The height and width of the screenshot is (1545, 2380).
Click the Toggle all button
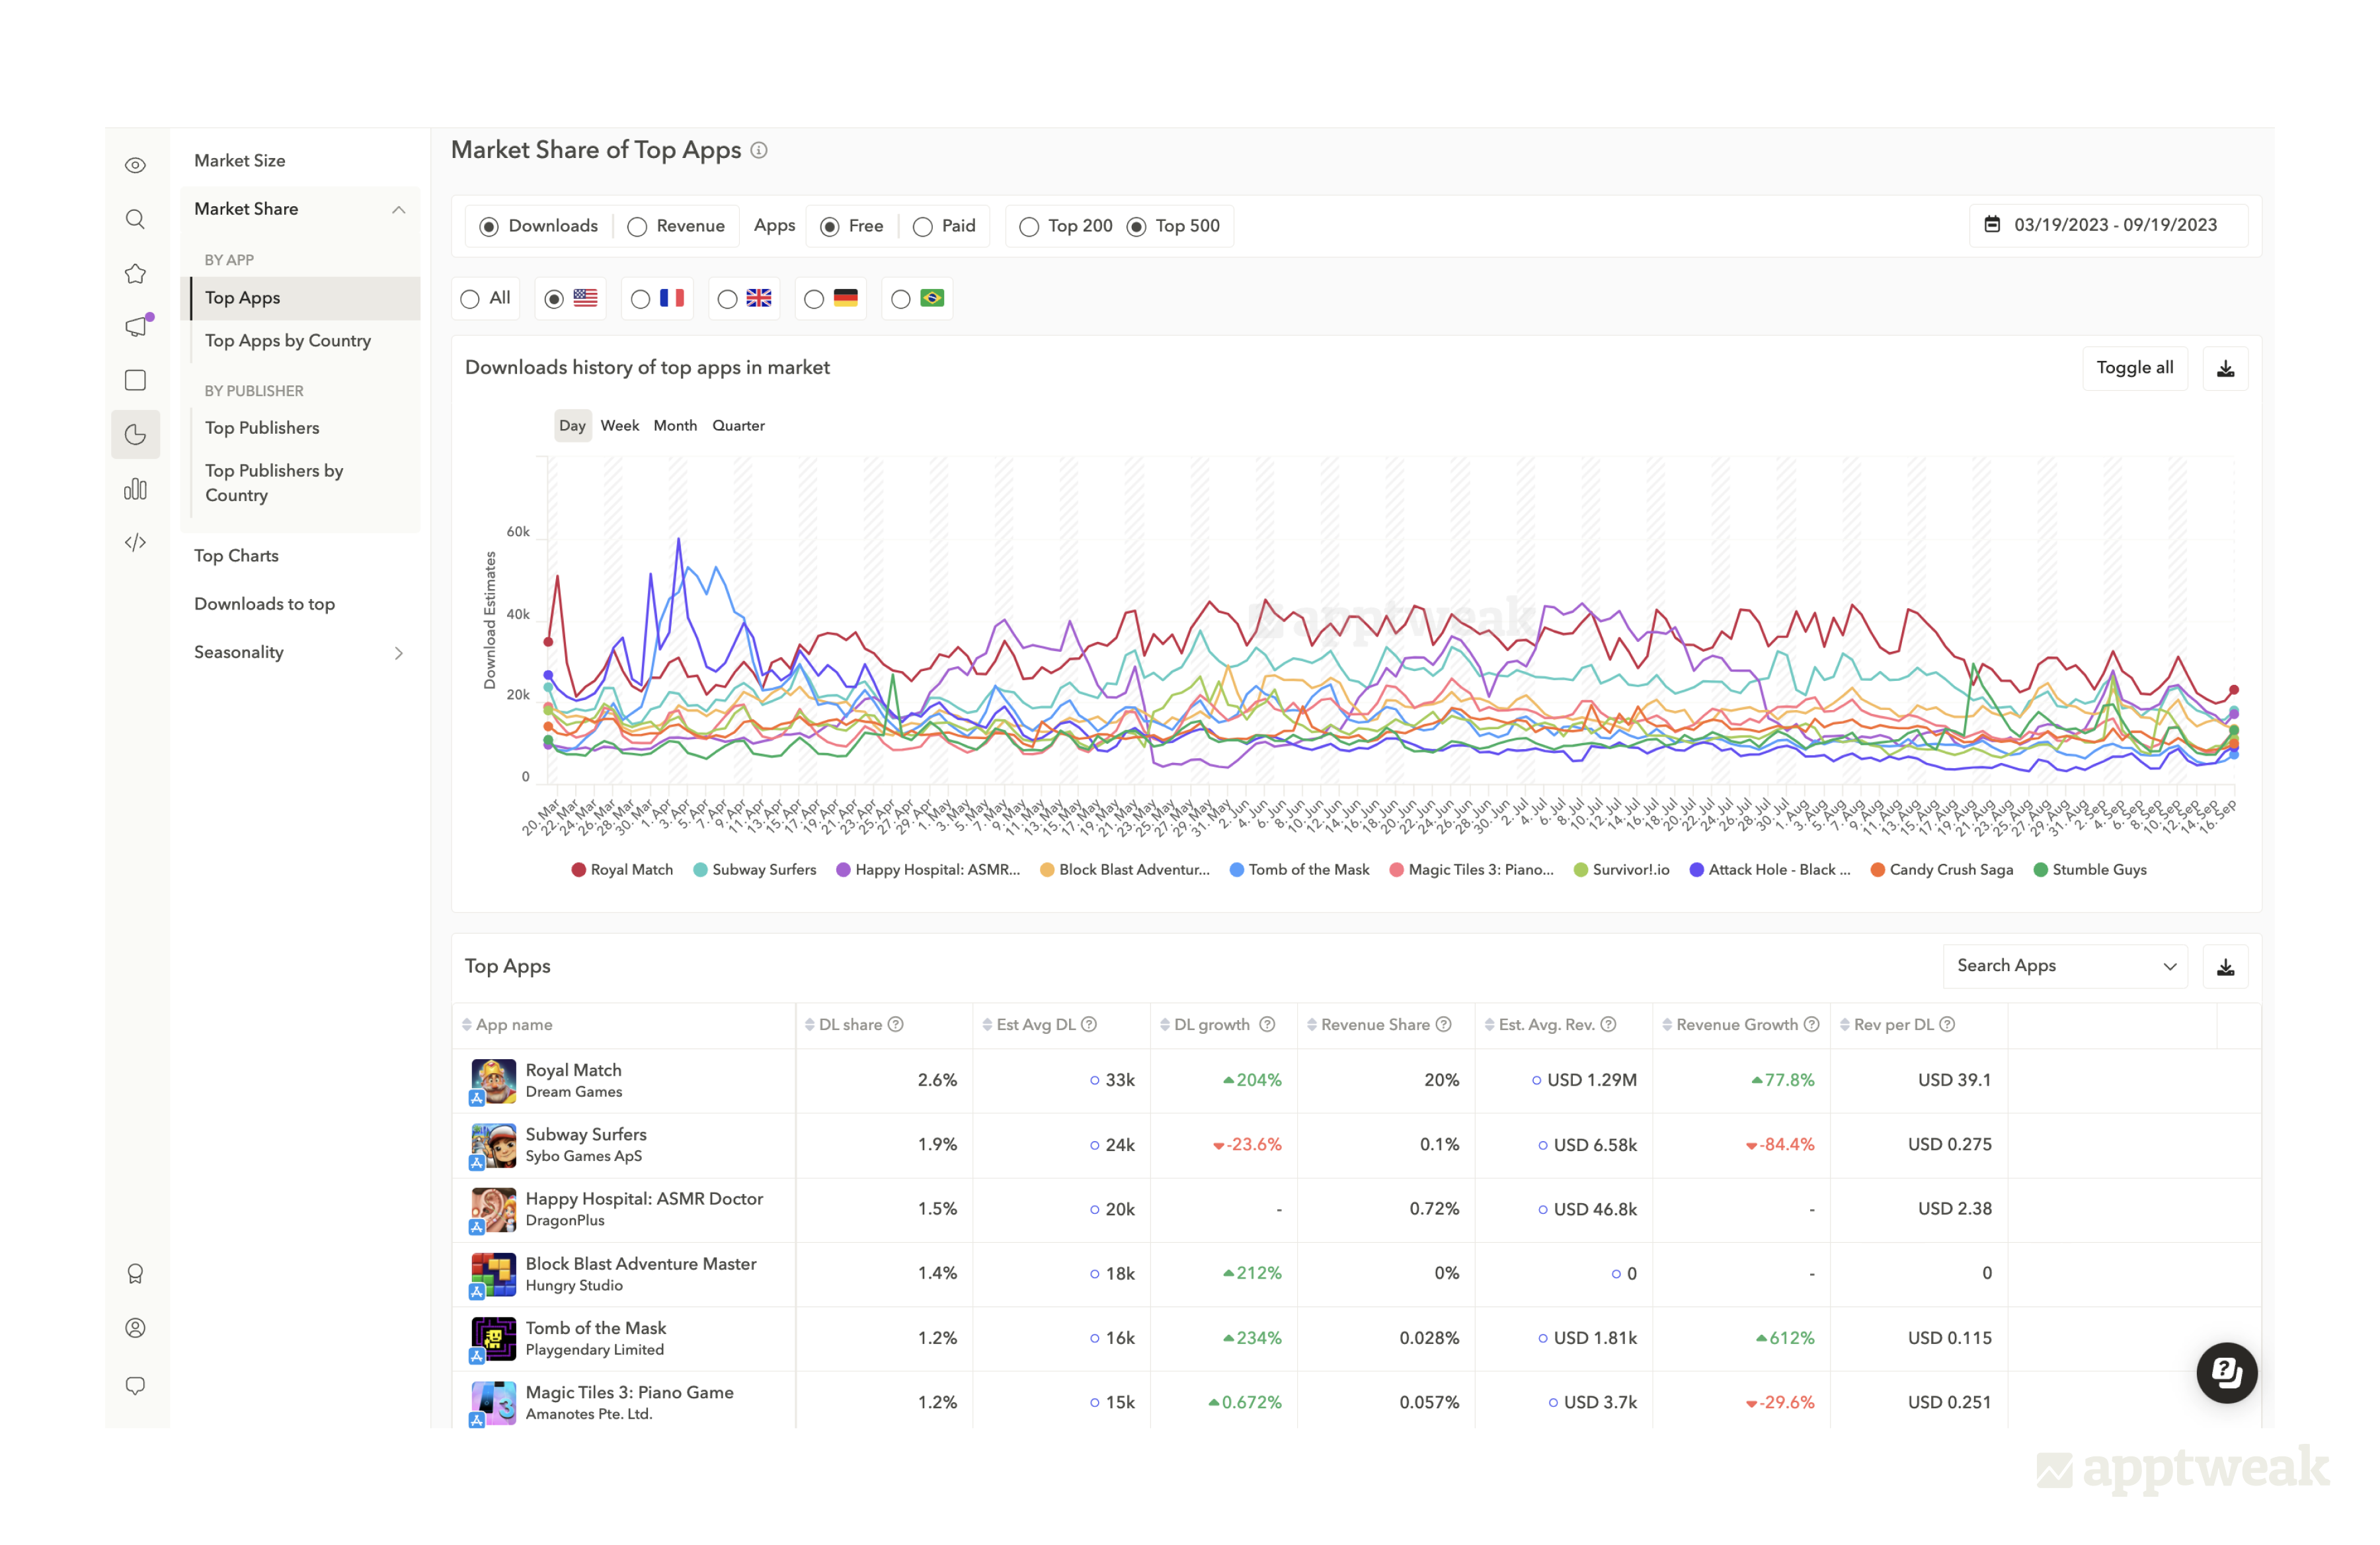2135,368
